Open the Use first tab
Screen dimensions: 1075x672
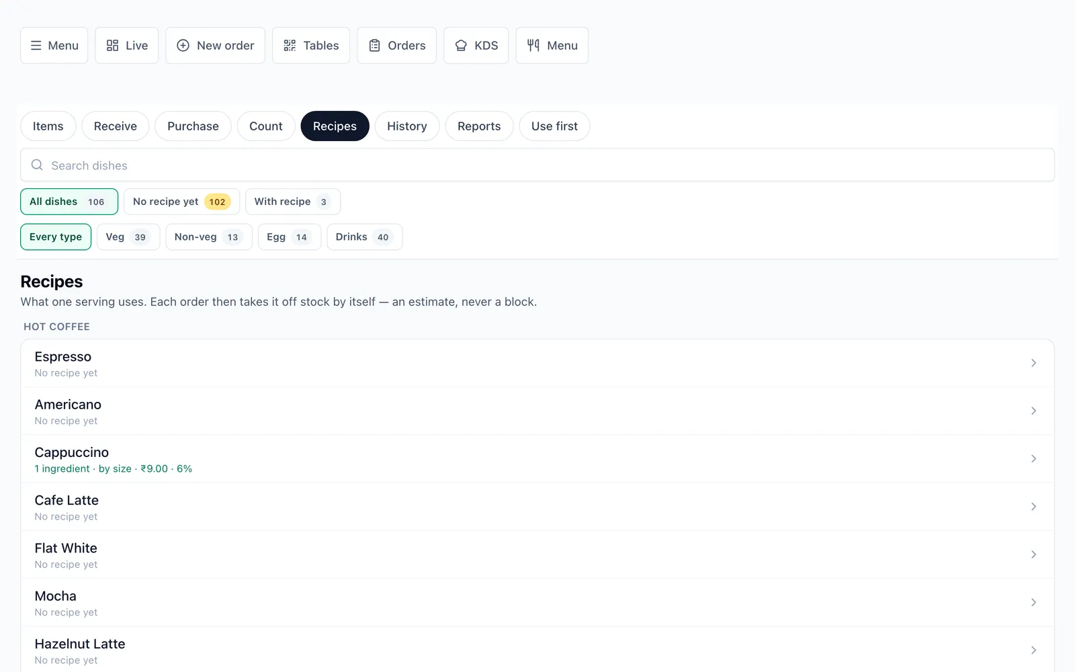point(554,126)
